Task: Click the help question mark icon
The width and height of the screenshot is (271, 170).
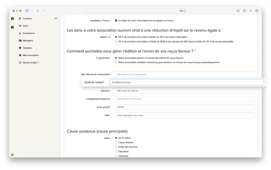Action: (x=20, y=63)
